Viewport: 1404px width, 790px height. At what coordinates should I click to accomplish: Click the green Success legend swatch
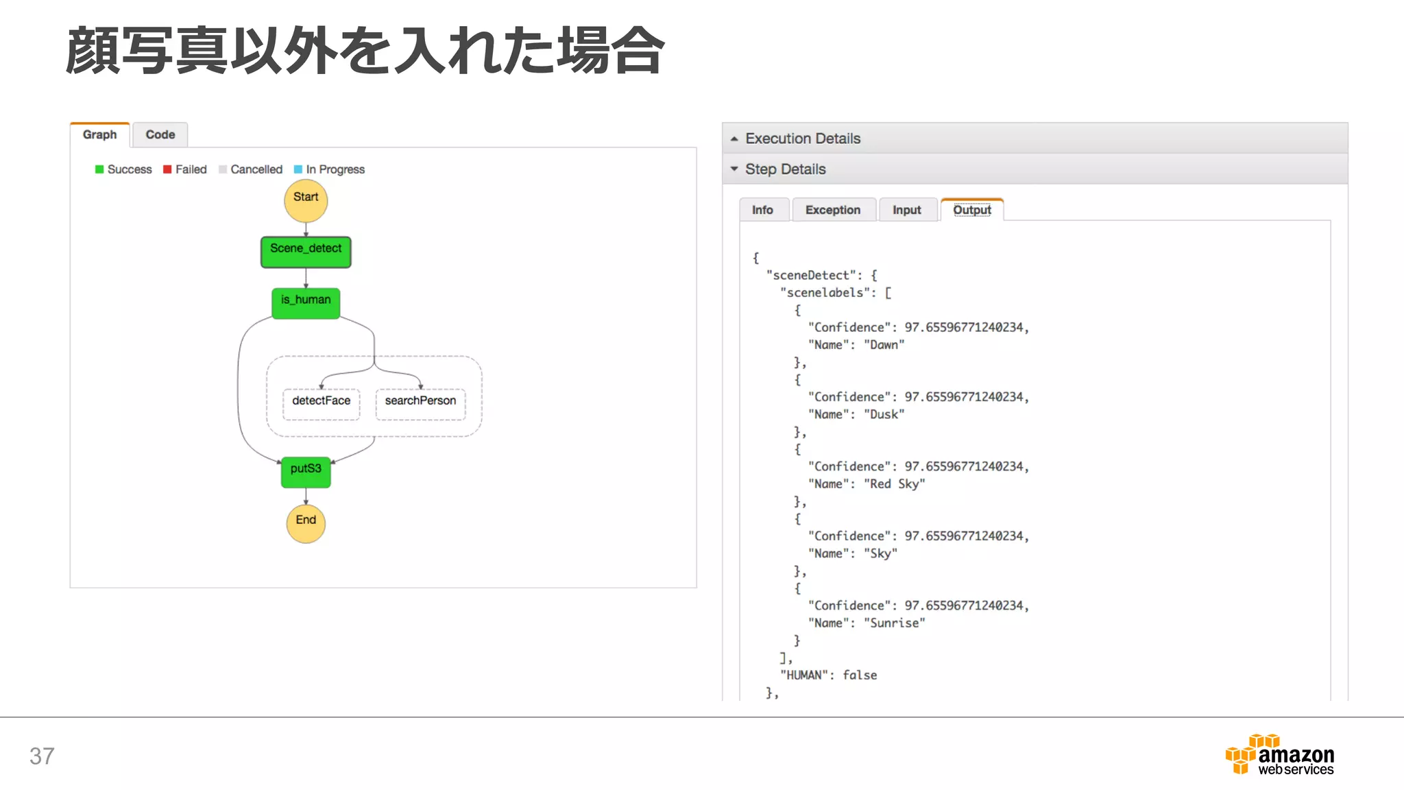pos(99,169)
